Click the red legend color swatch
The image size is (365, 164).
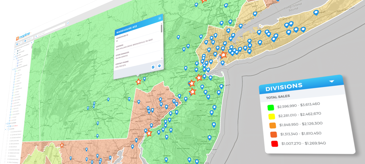[274, 144]
